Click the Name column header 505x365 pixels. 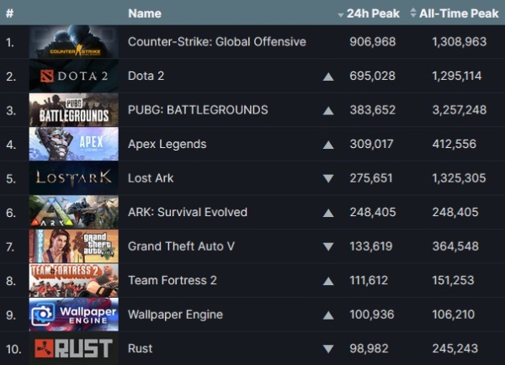145,13
